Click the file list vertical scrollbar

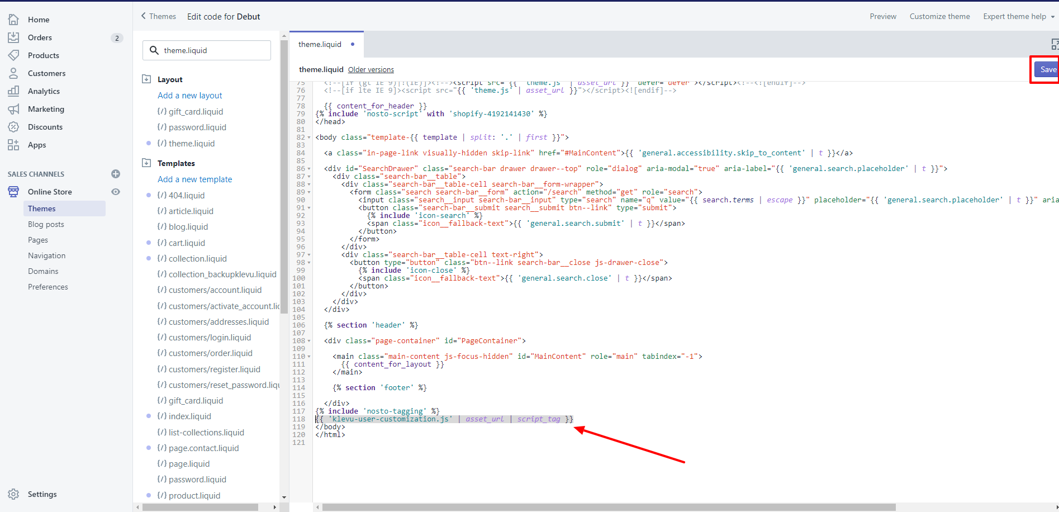pos(284,176)
